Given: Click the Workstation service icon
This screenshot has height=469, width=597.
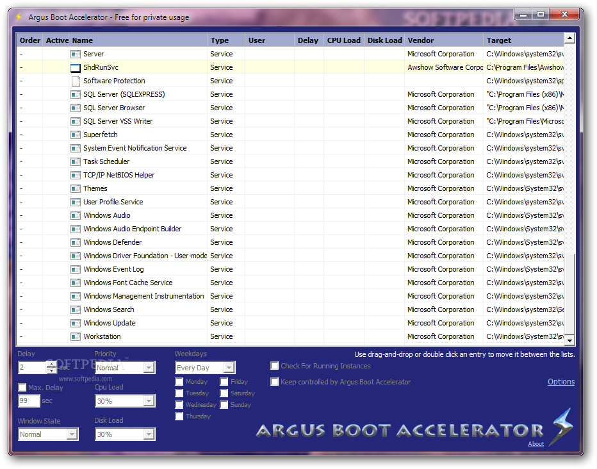Looking at the screenshot, I should (x=76, y=337).
